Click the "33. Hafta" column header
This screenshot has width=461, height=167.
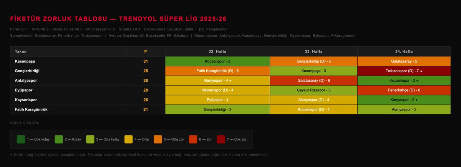point(313,51)
